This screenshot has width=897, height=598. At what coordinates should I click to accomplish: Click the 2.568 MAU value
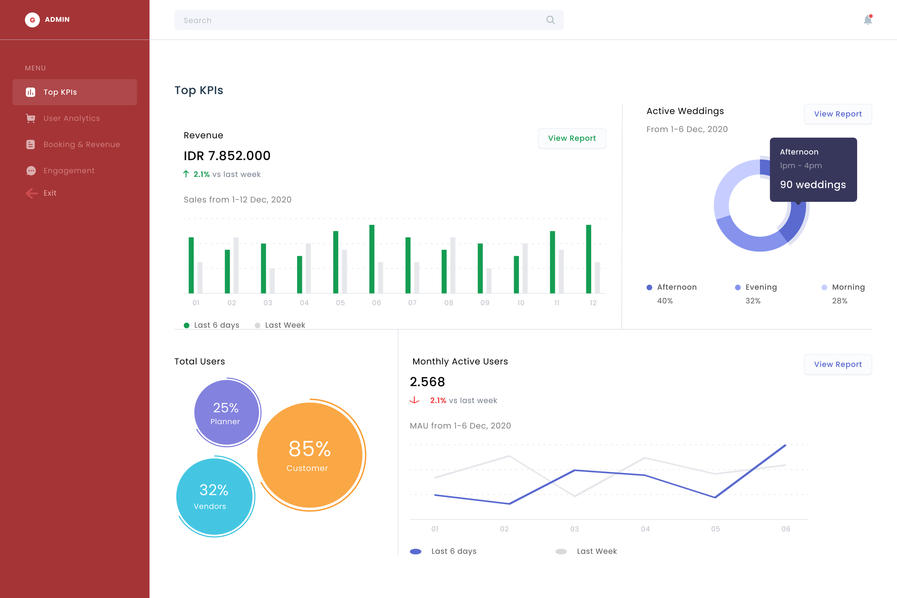coord(427,382)
